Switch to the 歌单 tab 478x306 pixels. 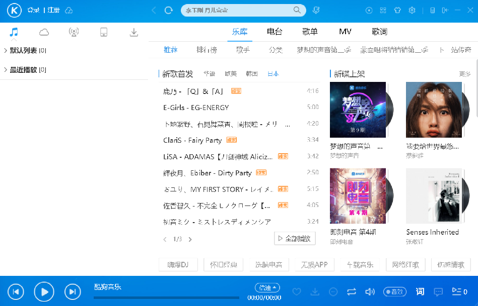pos(310,32)
